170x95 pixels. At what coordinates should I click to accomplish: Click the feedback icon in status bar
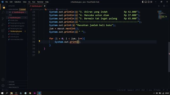164,90
